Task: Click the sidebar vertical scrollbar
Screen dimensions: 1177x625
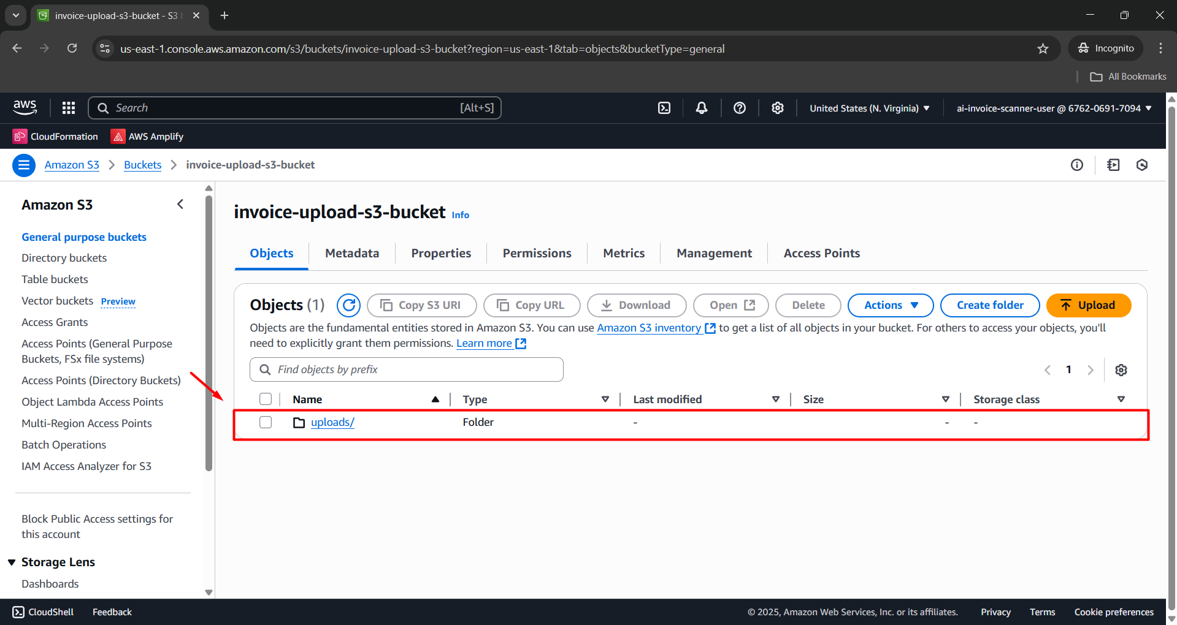Action: pyautogui.click(x=209, y=331)
